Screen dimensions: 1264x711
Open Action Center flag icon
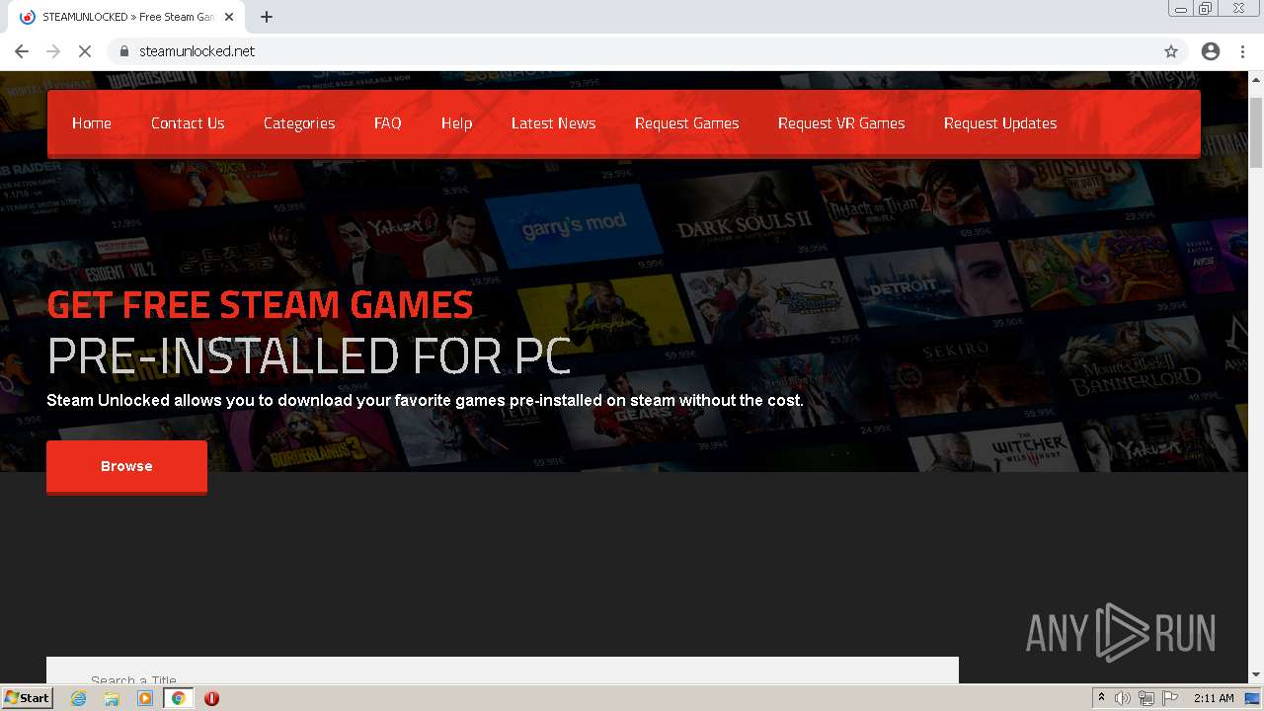click(1170, 698)
